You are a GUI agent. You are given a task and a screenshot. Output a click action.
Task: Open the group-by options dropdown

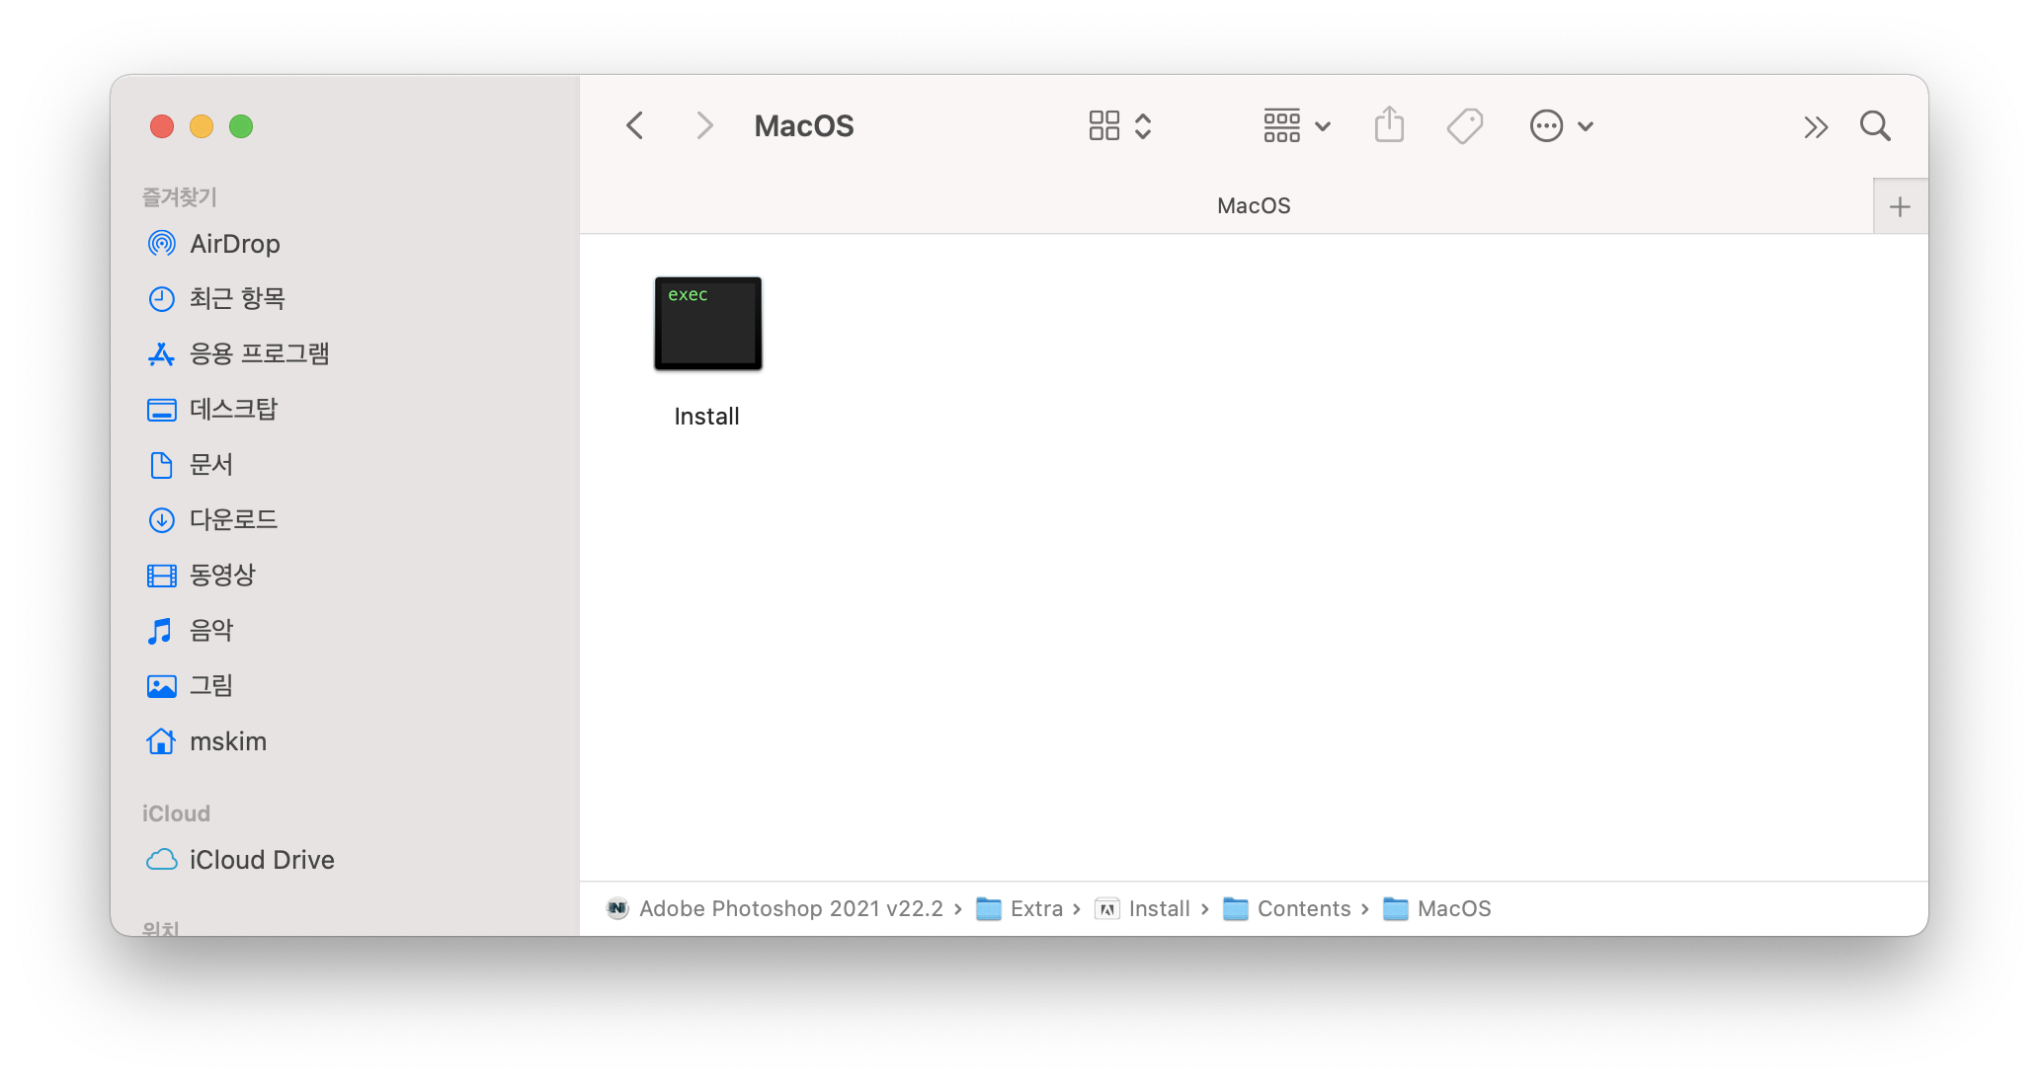pyautogui.click(x=1296, y=126)
